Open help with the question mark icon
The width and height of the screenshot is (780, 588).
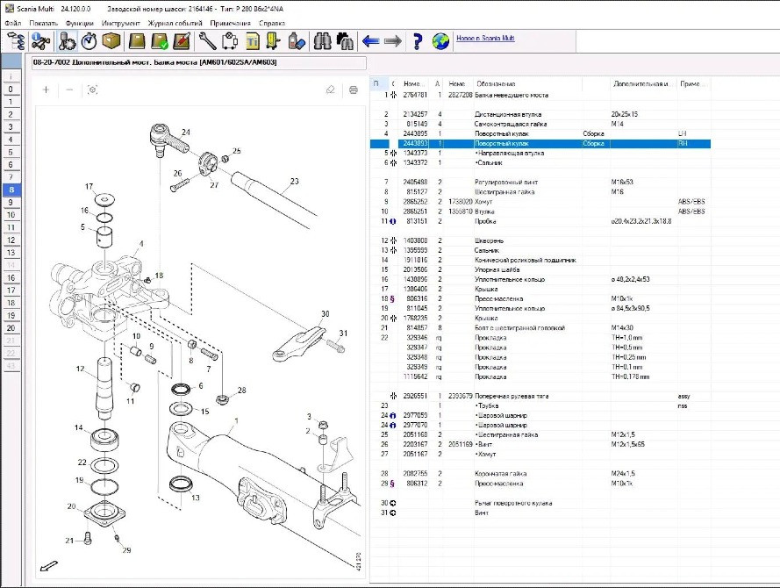(418, 40)
